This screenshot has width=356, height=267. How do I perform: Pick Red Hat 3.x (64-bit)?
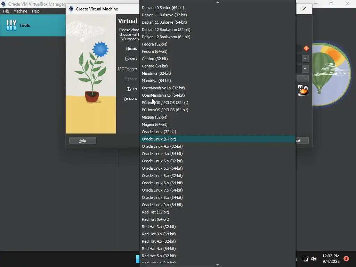click(218, 234)
